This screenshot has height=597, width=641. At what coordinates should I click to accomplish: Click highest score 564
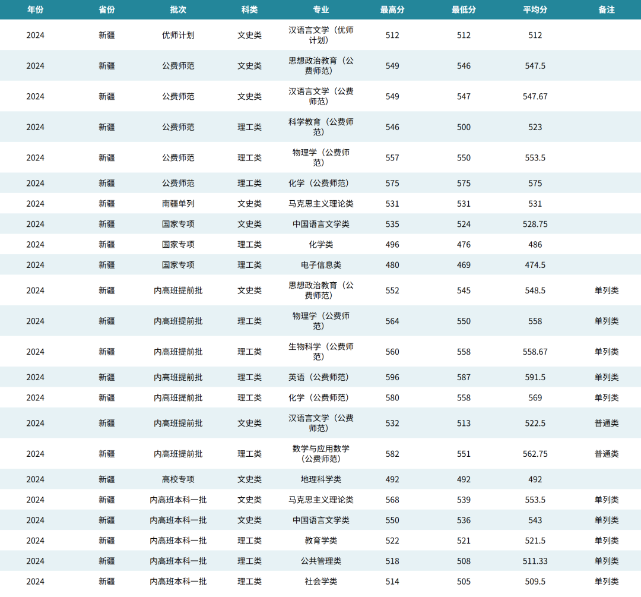392,321
